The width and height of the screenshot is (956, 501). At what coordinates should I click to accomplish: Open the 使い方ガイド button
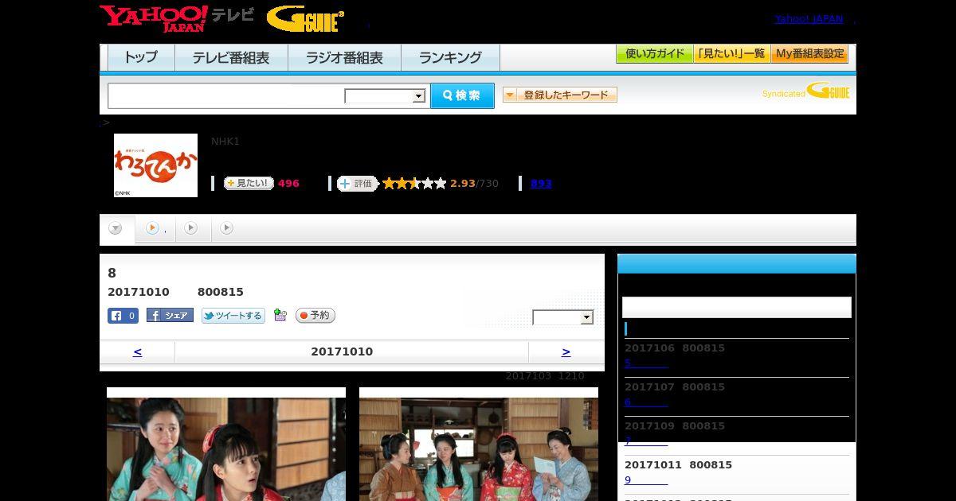pos(654,54)
